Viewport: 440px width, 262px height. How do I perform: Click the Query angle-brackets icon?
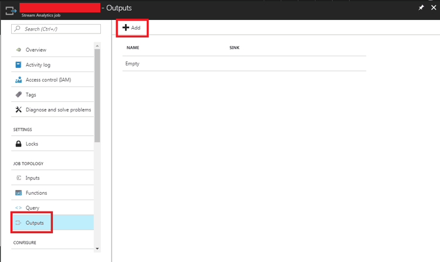pos(19,207)
